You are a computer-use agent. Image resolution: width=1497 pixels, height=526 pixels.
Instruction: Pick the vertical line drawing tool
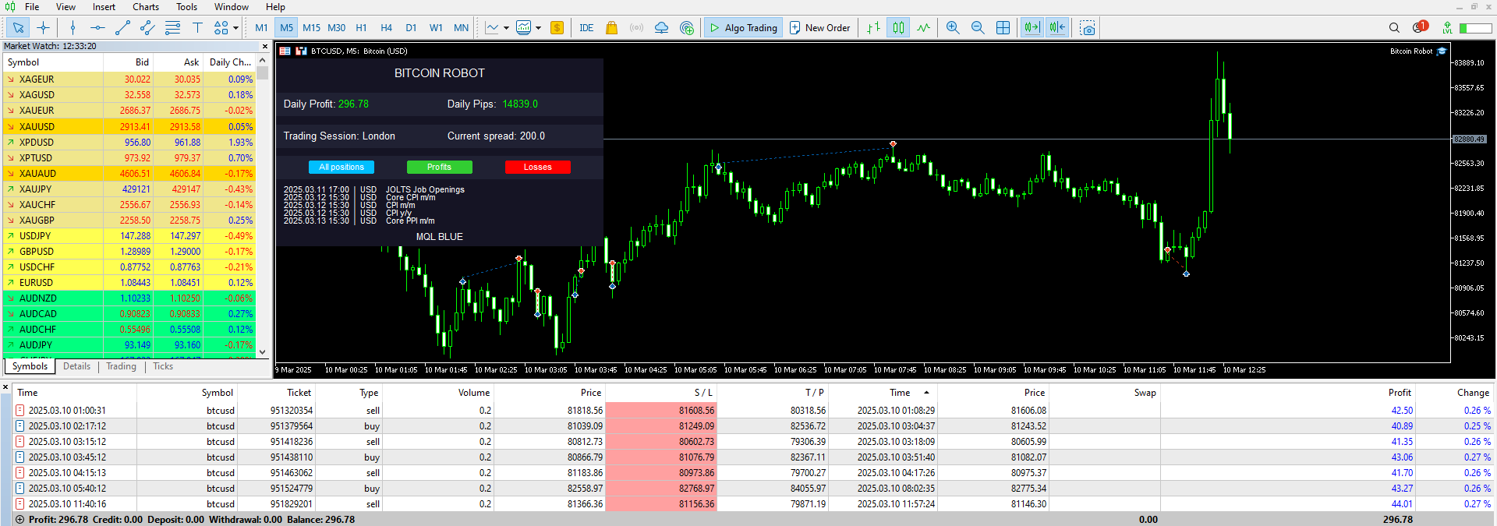click(73, 28)
